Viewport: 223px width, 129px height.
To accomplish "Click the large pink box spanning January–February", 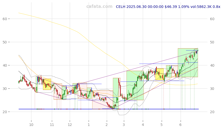I will point(103,100).
